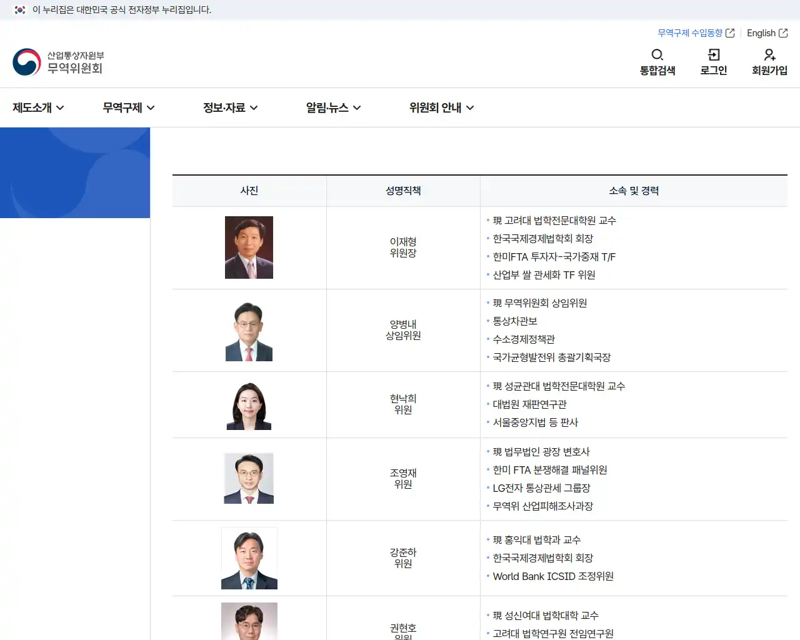Click text 現 법무법인 광장 변호사
Image resolution: width=800 pixels, height=640 pixels.
point(541,452)
